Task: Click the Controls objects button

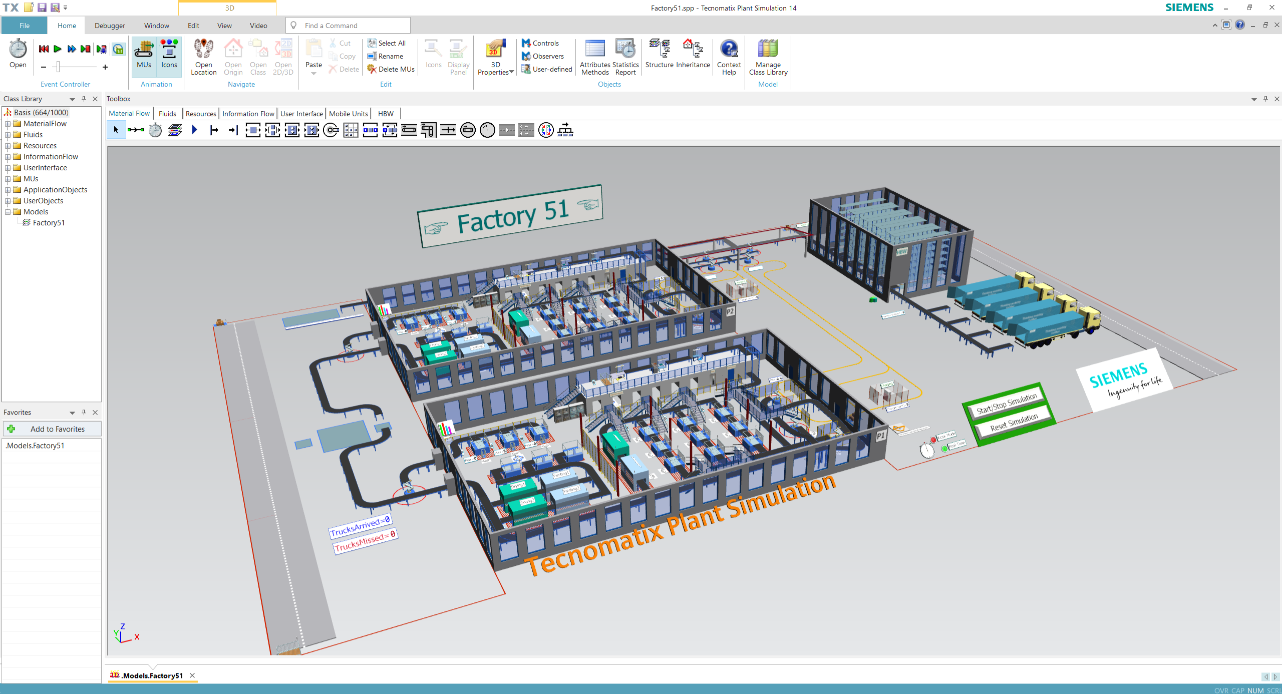Action: tap(540, 43)
